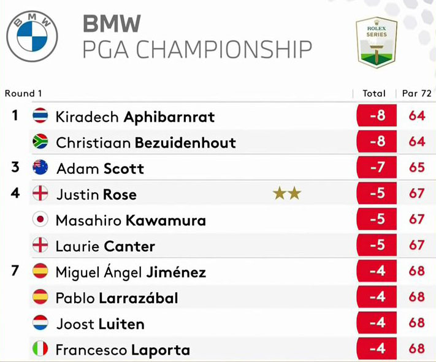Click Christiaan Bezuidenhout's 64 round score
This screenshot has width=436, height=362.
click(x=417, y=141)
